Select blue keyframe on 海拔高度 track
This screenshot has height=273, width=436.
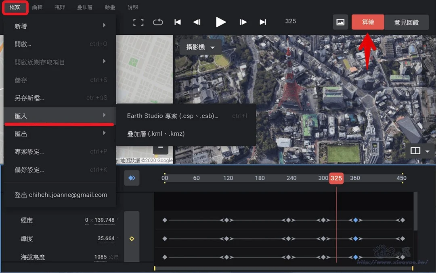[355, 257]
